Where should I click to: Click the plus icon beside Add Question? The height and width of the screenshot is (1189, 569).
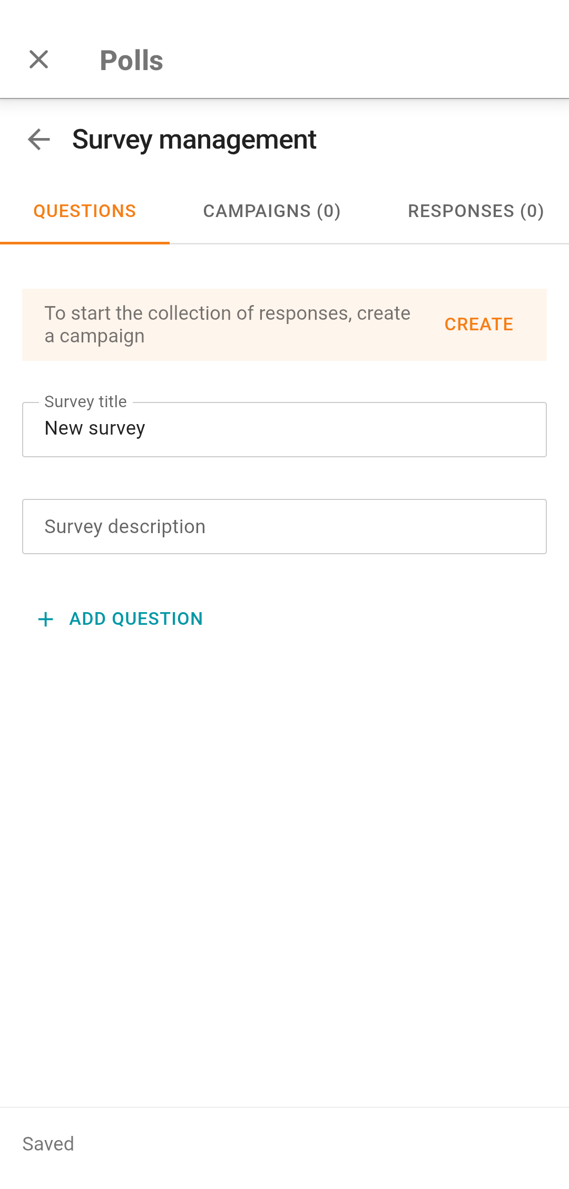pos(46,619)
